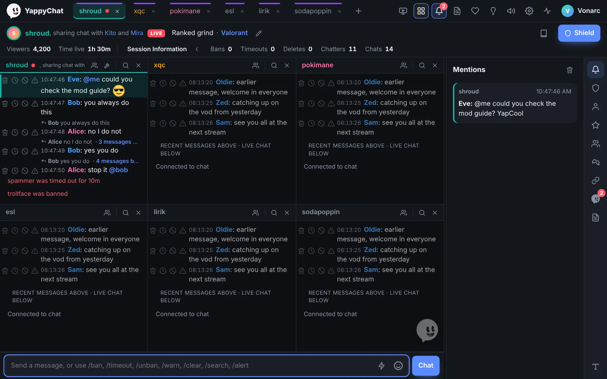
Task: Edit stream title with pencil icon
Action: click(259, 33)
